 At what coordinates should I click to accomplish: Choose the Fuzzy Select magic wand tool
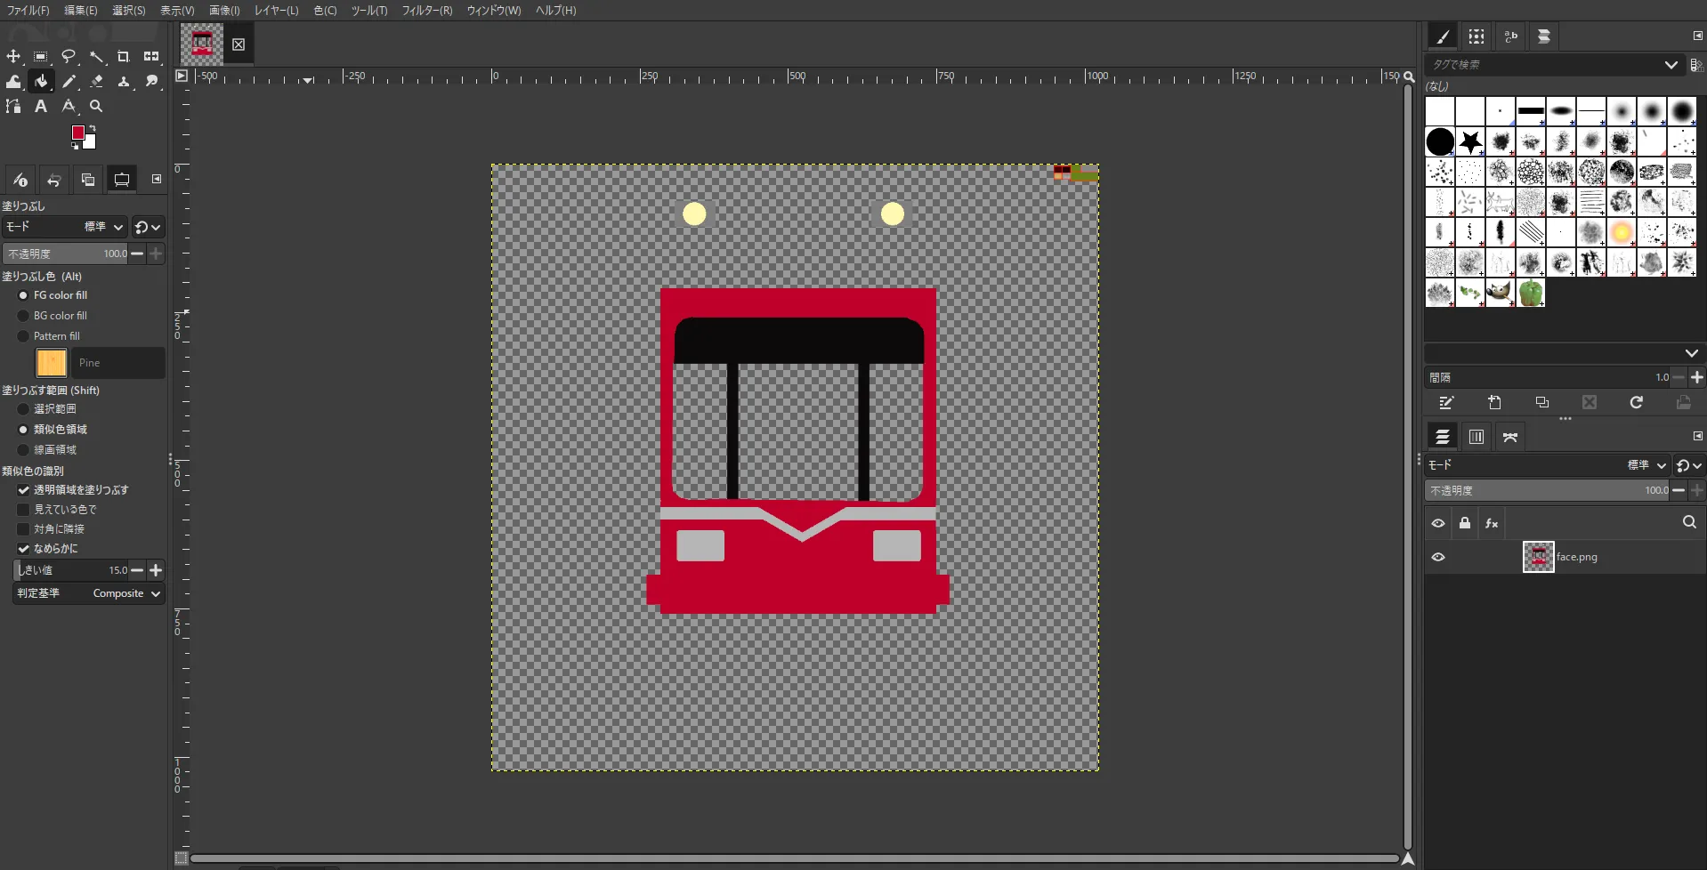click(x=96, y=56)
